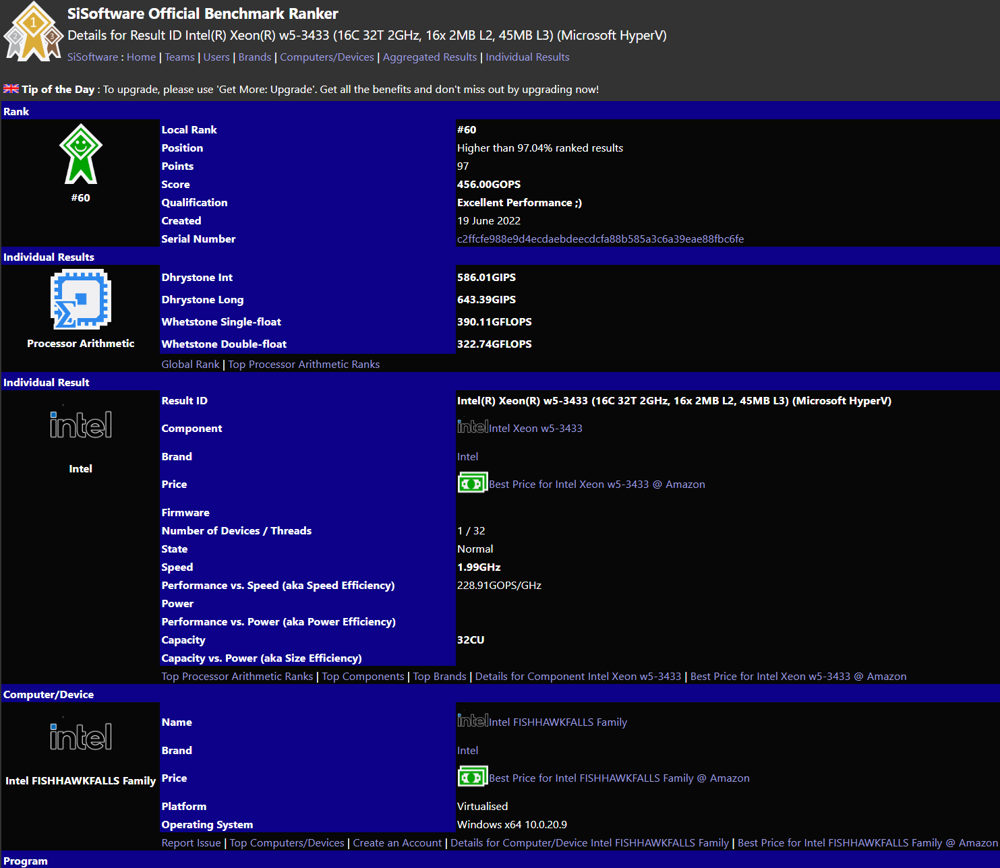The height and width of the screenshot is (868, 1000).
Task: Click the UK flag icon near Tip of the Day
Action: pos(11,89)
